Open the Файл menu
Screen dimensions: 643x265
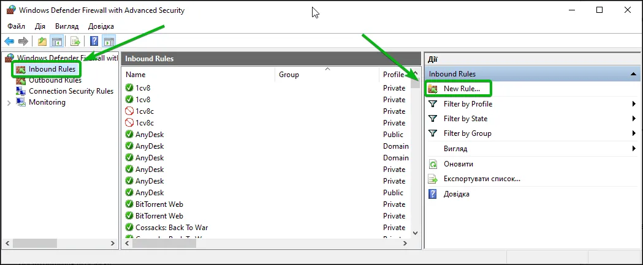[17, 26]
